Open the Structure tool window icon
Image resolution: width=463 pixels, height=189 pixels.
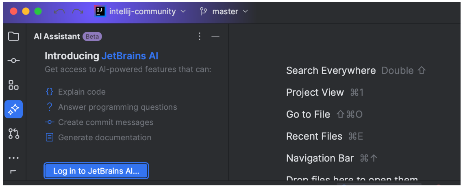14,85
